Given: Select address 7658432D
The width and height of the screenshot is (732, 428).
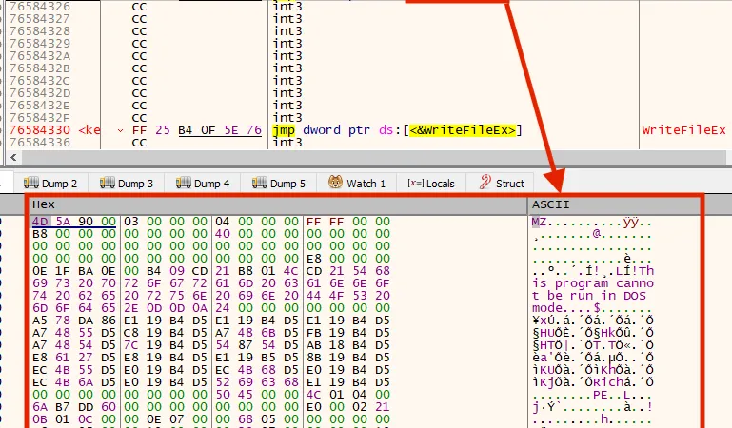Looking at the screenshot, I should point(40,93).
